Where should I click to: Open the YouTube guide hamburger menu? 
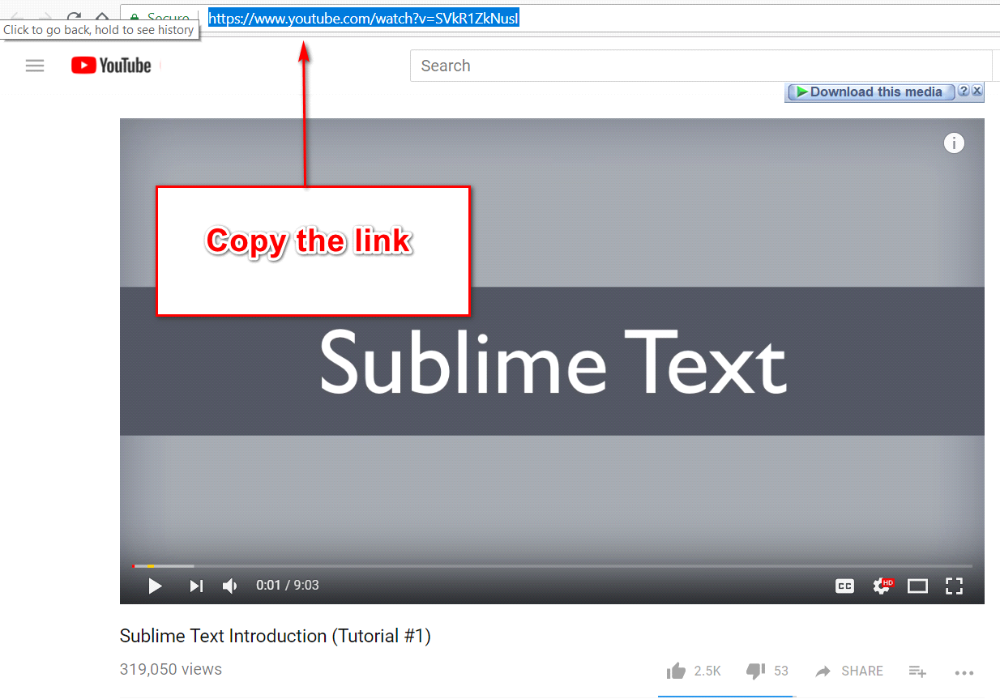(35, 66)
